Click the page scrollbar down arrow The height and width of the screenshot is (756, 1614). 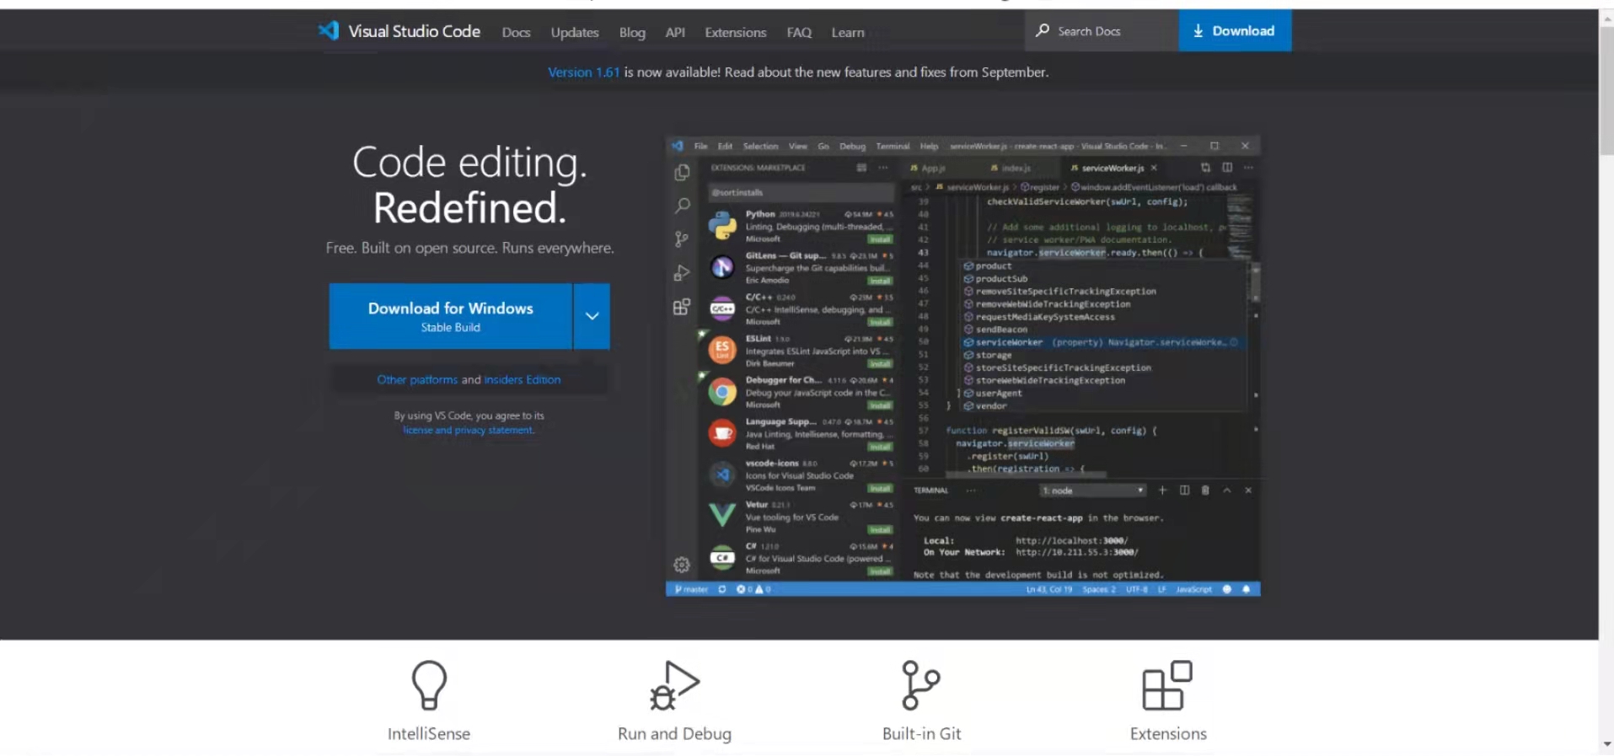1606,744
